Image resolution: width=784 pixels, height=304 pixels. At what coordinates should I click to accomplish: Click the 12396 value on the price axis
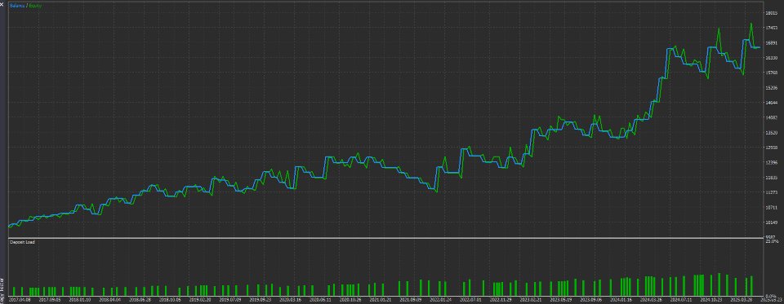(x=772, y=163)
